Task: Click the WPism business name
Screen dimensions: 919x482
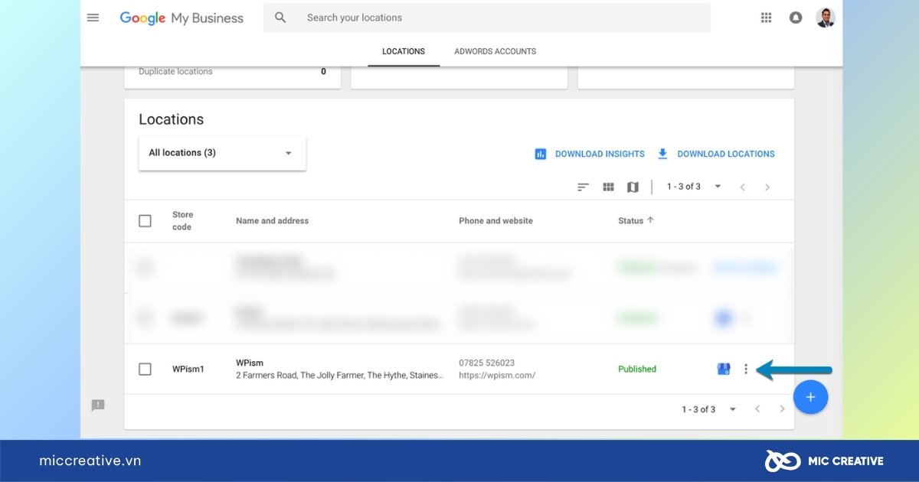Action: point(250,363)
